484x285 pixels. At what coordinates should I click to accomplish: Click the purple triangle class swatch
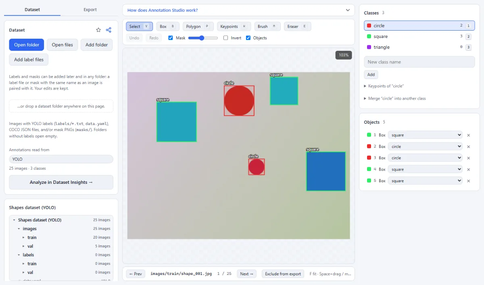click(369, 47)
